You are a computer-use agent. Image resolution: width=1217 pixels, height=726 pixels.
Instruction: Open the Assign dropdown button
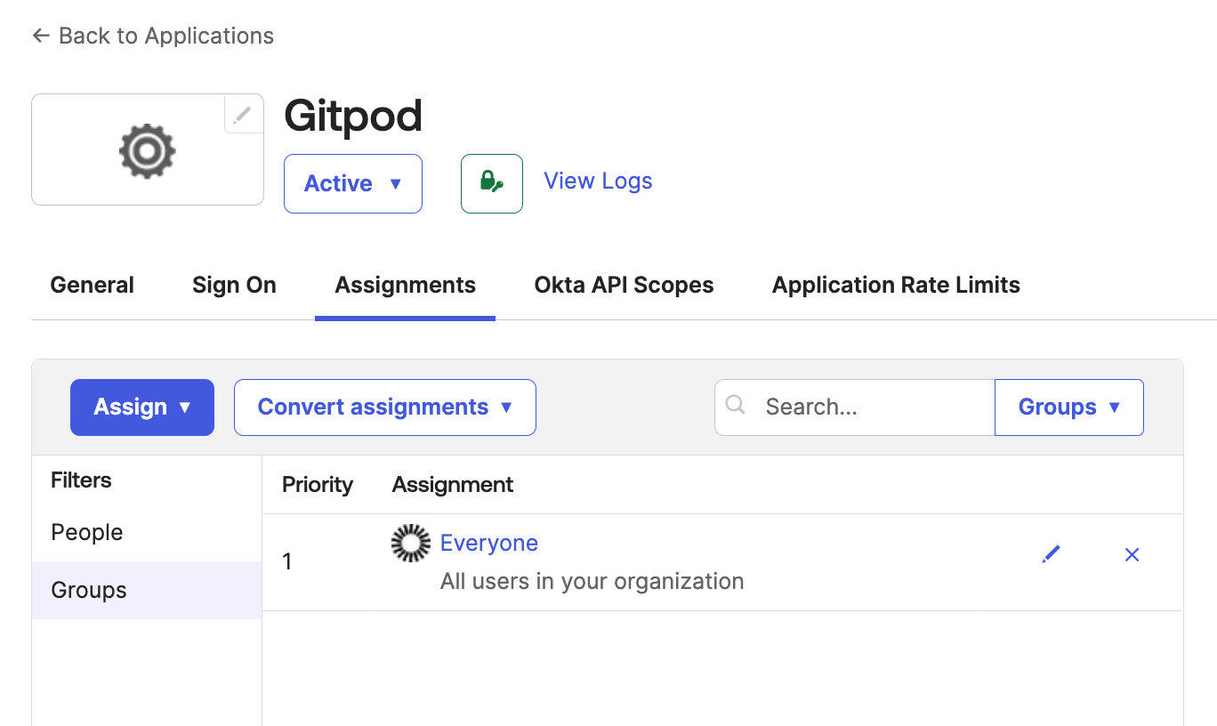142,407
